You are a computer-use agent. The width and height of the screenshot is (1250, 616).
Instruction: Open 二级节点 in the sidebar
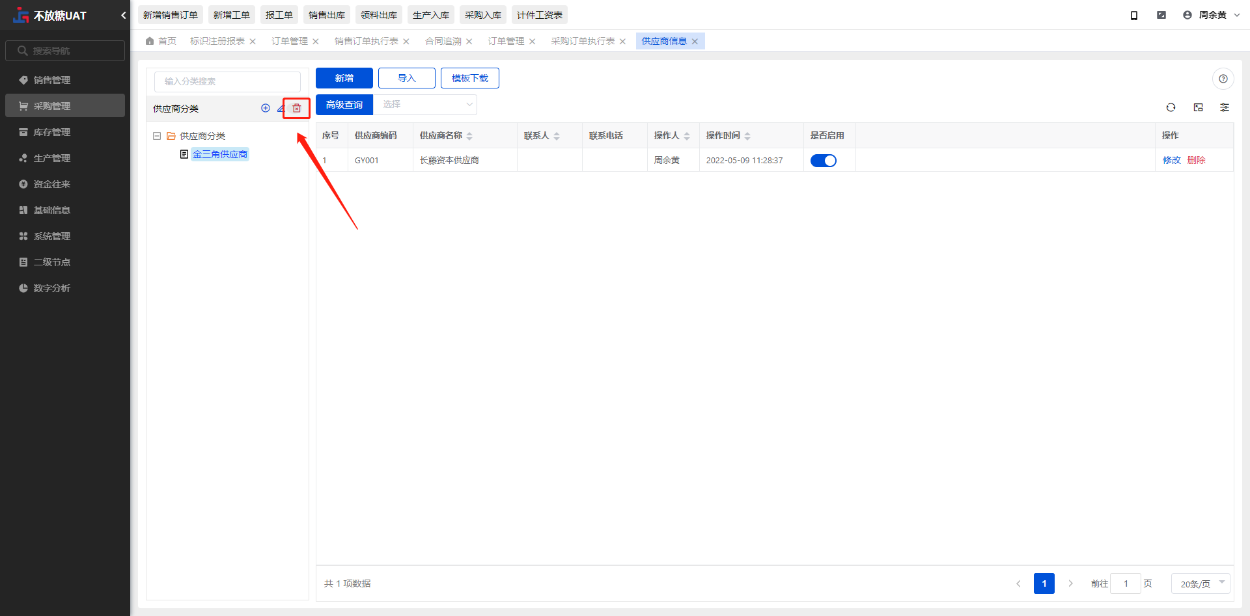pos(64,261)
